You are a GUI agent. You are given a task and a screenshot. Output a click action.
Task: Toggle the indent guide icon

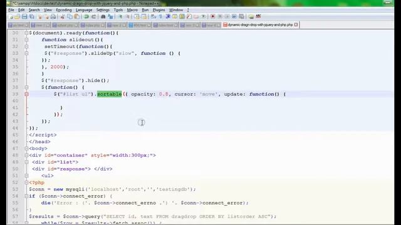point(168,17)
